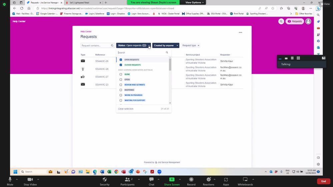Open the Zoom Chat panel
Viewport: 333px width, 187px height.
[151, 181]
